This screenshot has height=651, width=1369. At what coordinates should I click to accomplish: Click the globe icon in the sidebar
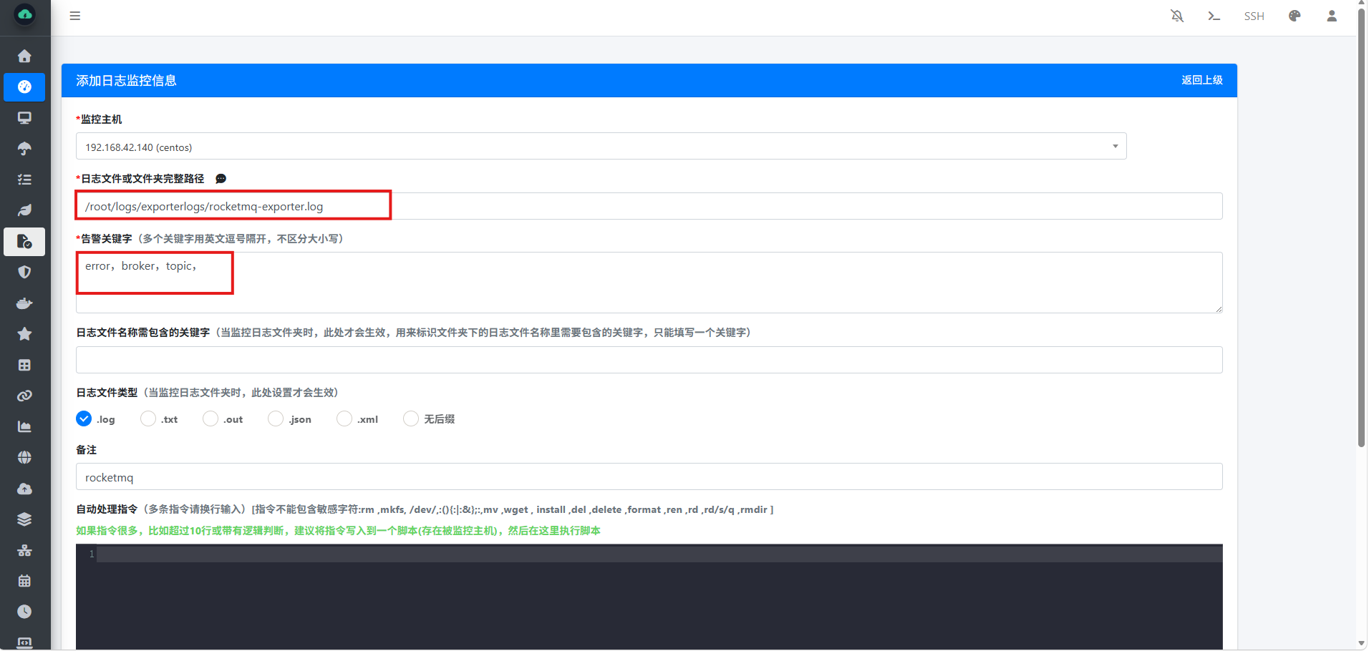[24, 457]
